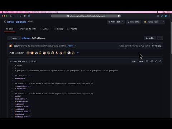The image size is (172, 129).
Task: Click the 22 contributors label
Action: tap(17, 53)
